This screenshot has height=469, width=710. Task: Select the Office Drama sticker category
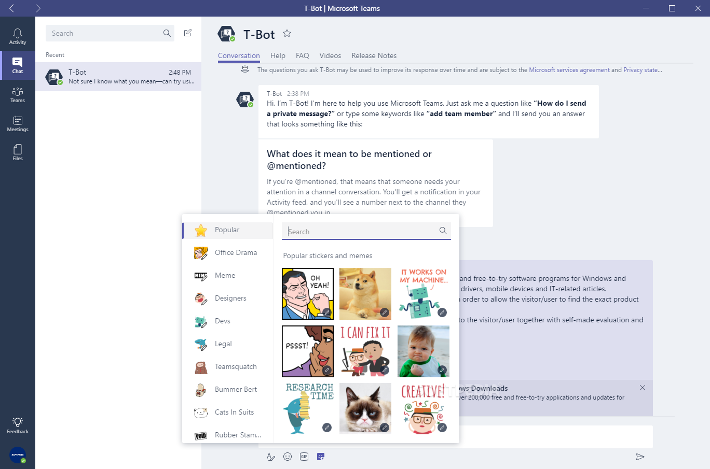coord(228,253)
